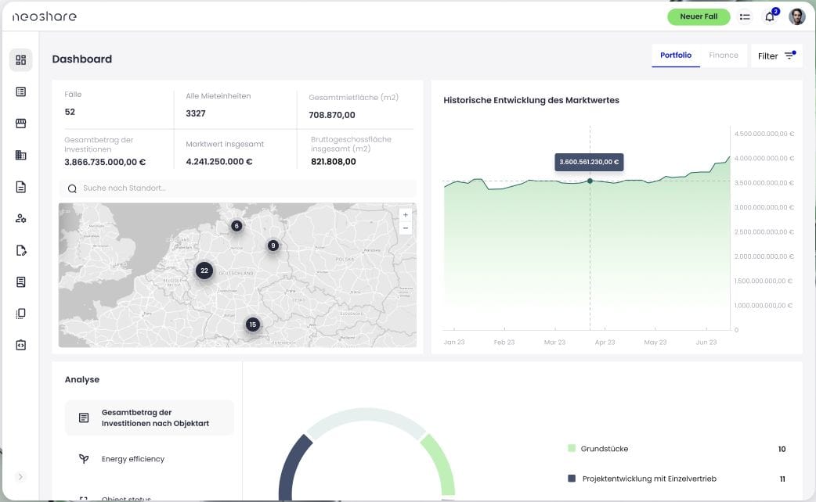Open the marketplace storefront icon in sidebar

click(21, 124)
